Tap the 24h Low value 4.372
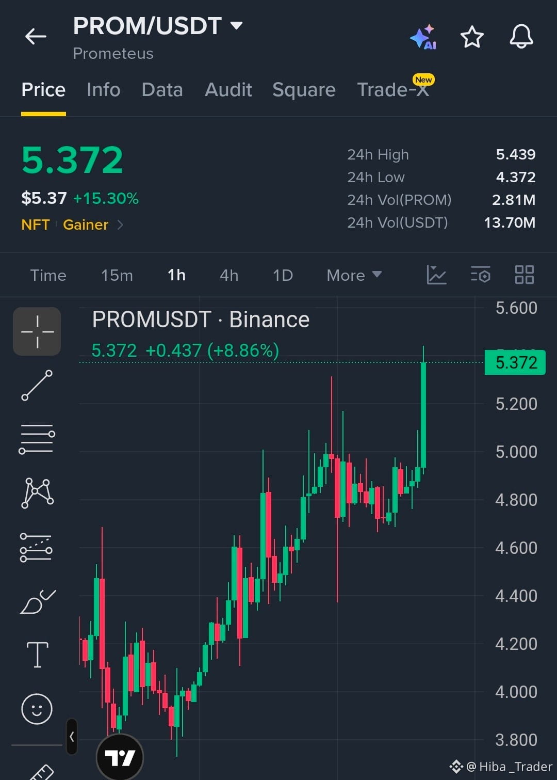The image size is (557, 780). click(x=516, y=177)
